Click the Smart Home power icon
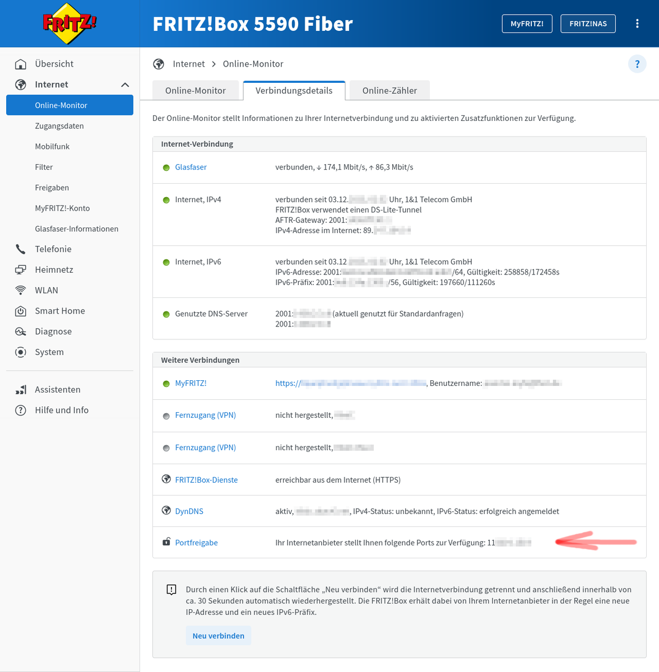This screenshot has height=672, width=659. 21,311
